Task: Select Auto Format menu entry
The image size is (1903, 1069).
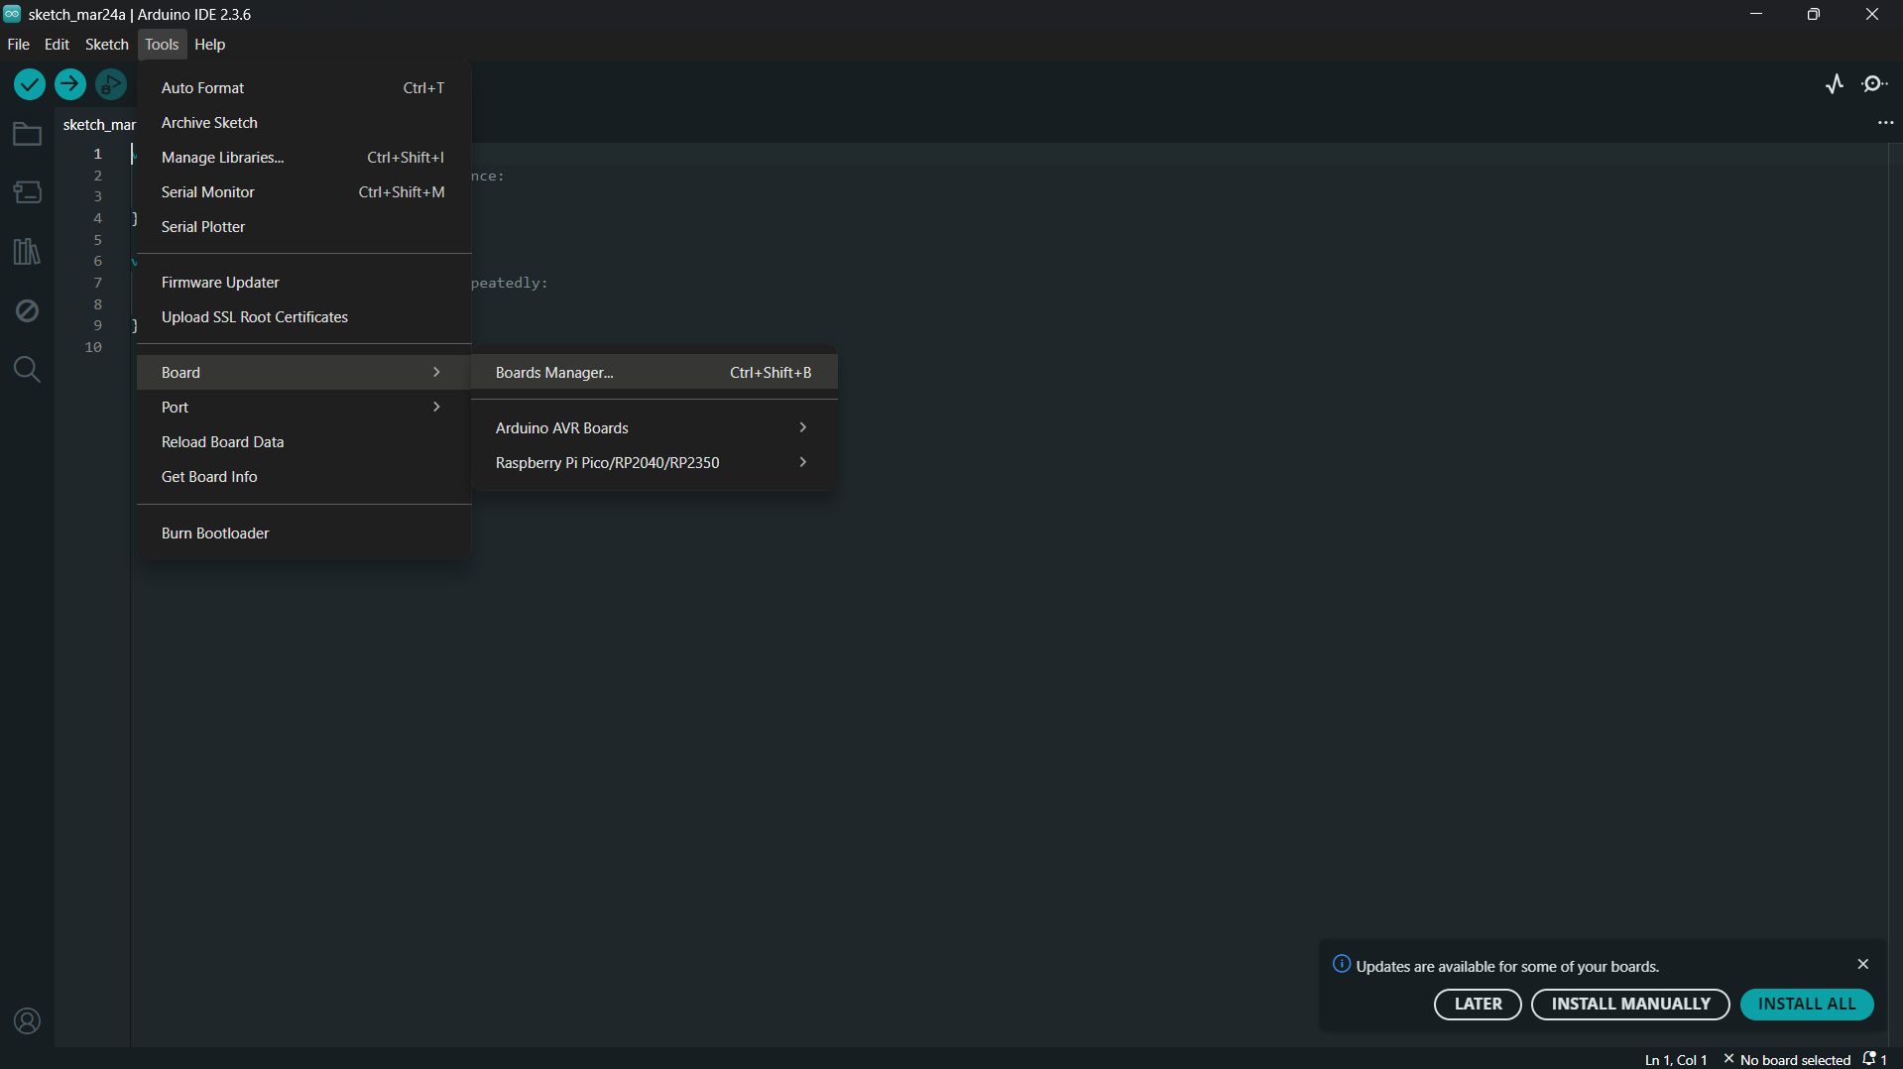Action: (303, 88)
